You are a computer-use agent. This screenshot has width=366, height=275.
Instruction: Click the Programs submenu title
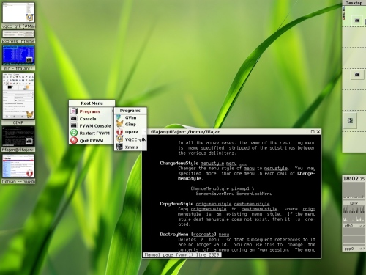[x=130, y=111]
